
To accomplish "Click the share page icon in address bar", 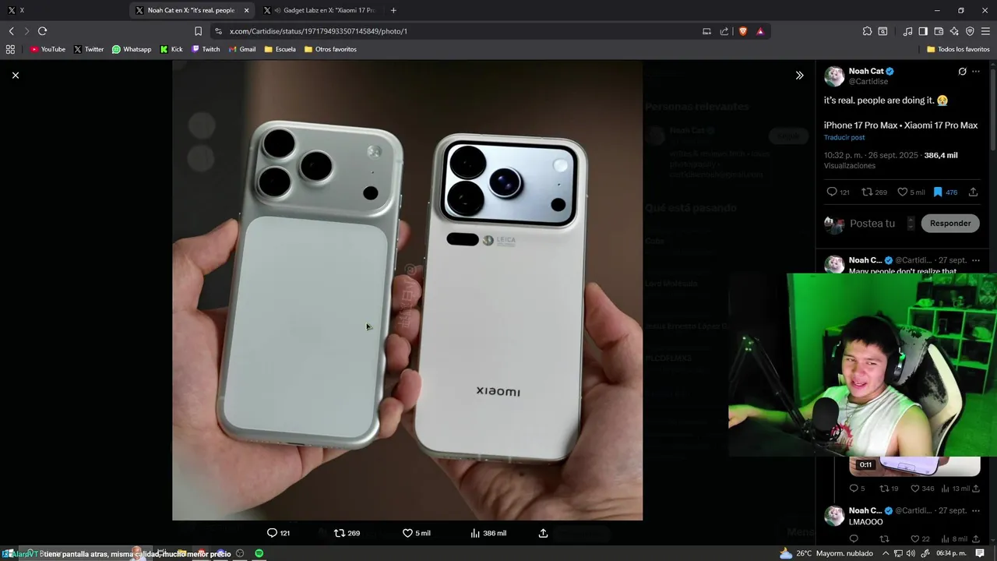I will pyautogui.click(x=724, y=31).
